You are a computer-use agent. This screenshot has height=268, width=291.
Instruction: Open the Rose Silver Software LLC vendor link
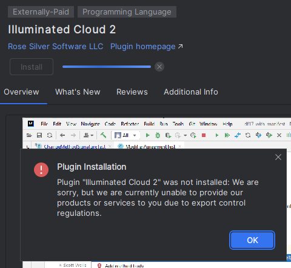pyautogui.click(x=56, y=46)
